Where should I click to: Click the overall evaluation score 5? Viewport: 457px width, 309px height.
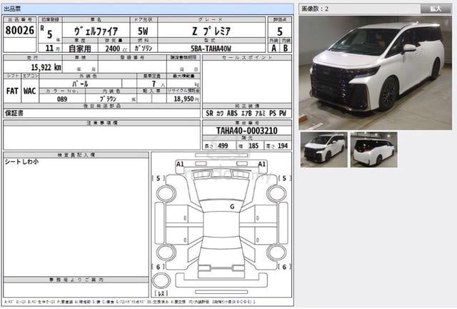[x=280, y=31]
